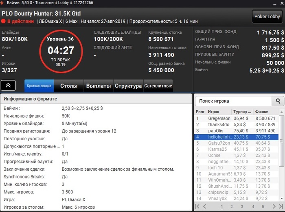Select player row papOlis

236,131
